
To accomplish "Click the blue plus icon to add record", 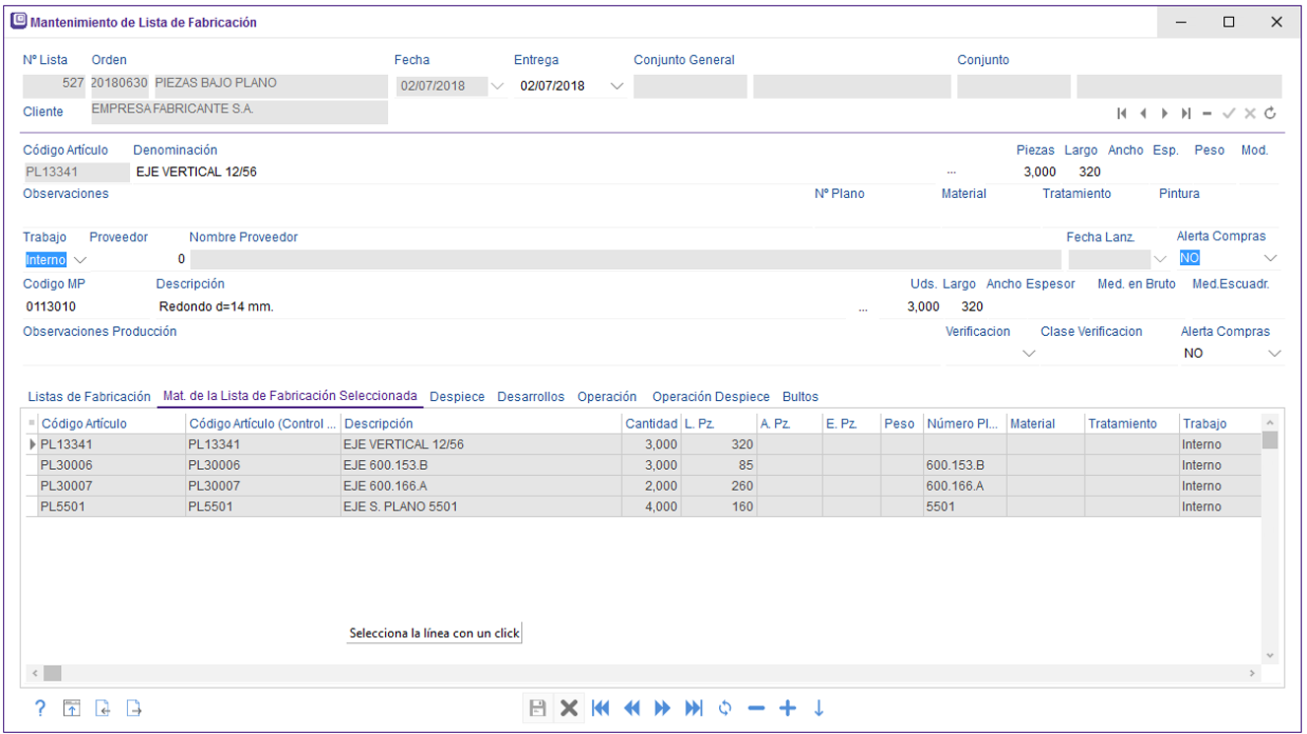I will (x=787, y=707).
